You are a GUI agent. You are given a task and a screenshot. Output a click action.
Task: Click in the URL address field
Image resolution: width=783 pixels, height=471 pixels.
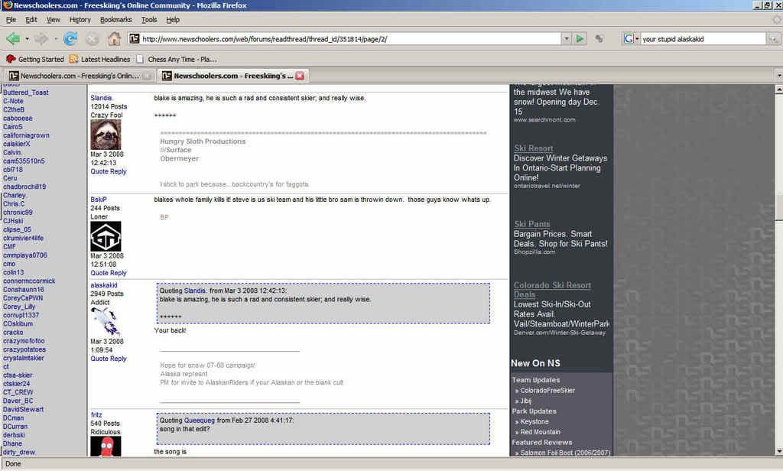pos(348,38)
